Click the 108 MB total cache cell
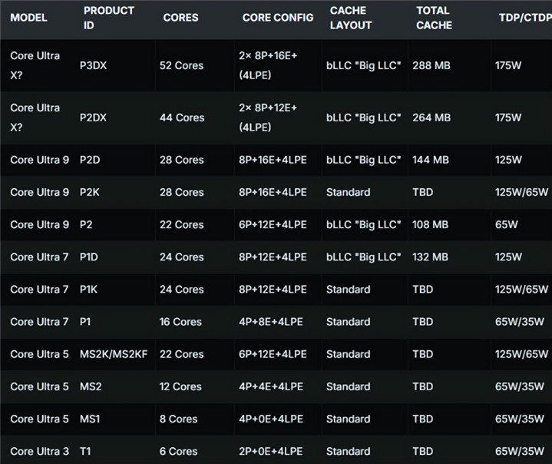The width and height of the screenshot is (552, 464). [x=431, y=224]
